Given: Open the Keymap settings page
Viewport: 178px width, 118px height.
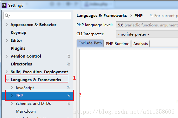Looking at the screenshot, I should tap(19, 33).
